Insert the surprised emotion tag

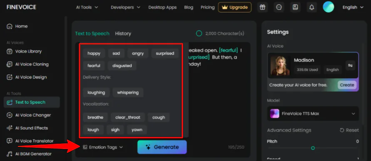click(x=165, y=53)
